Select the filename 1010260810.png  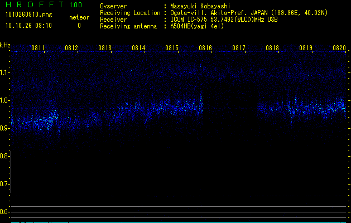tap(29, 15)
